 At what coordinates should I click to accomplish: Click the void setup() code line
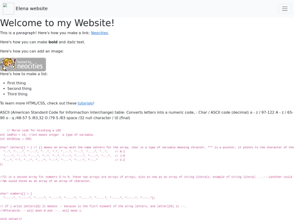[x=11, y=218]
